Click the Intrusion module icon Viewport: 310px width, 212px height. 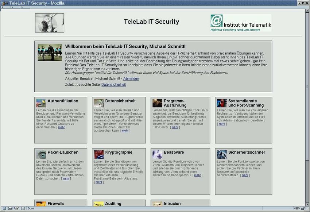tap(158, 204)
